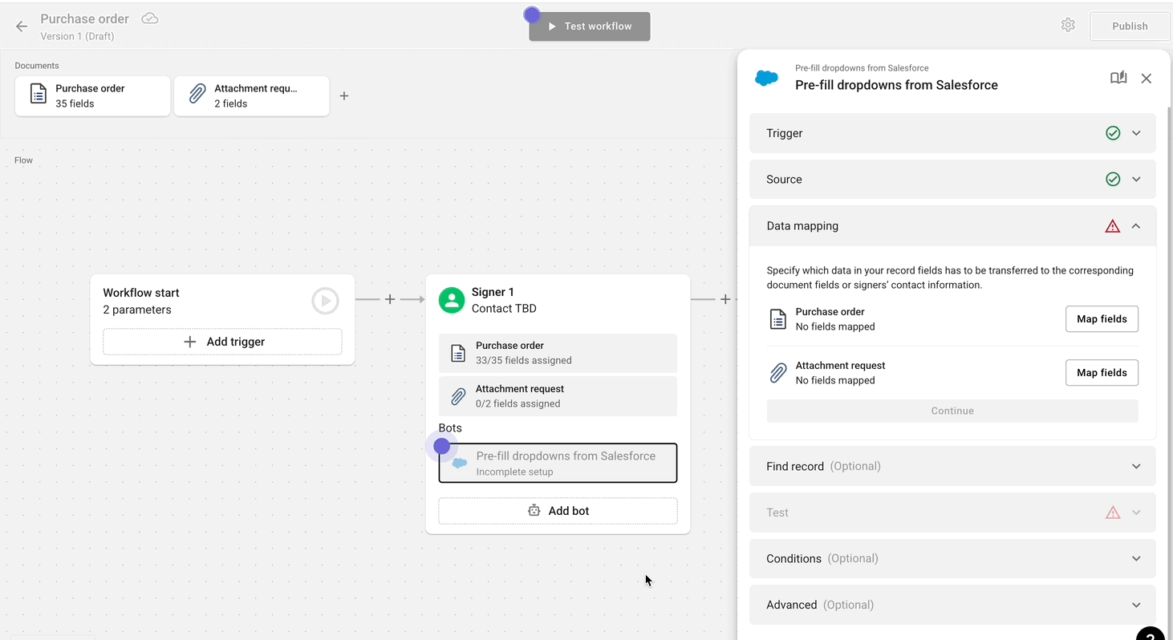The image size is (1173, 640).
Task: Click the paperclip icon beside Attachment request
Action: click(x=777, y=372)
